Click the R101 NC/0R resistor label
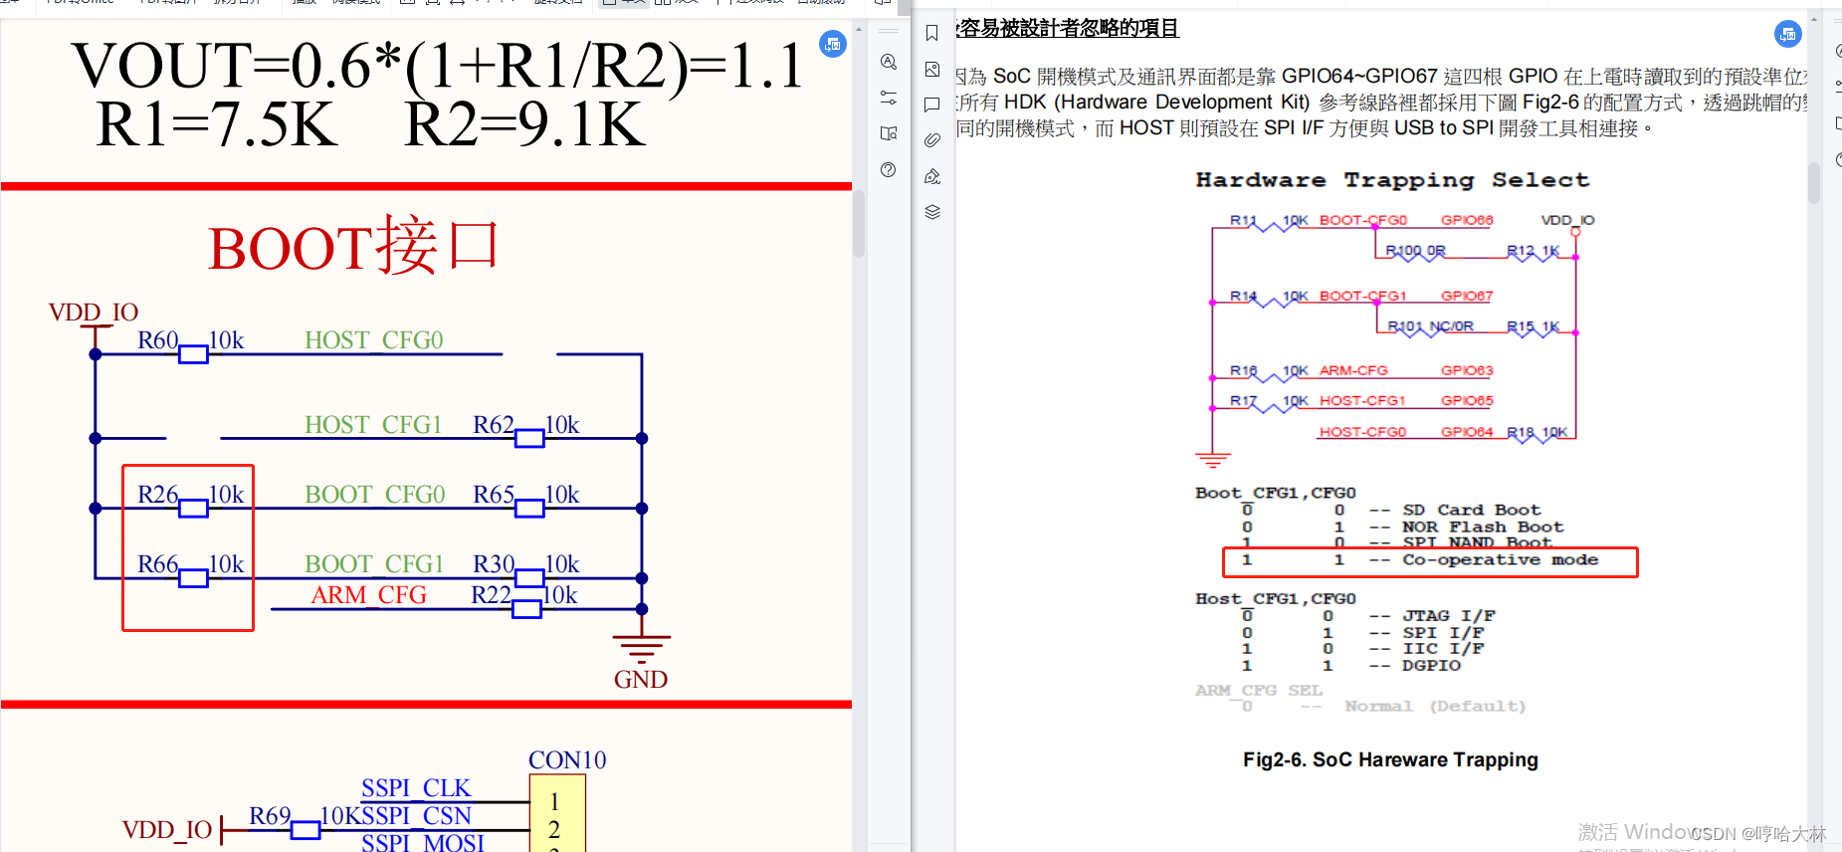This screenshot has width=1842, height=852. click(x=1431, y=326)
